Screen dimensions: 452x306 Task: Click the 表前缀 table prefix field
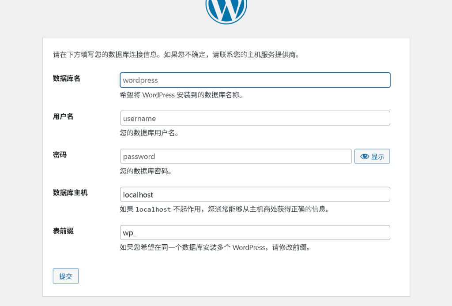click(255, 233)
